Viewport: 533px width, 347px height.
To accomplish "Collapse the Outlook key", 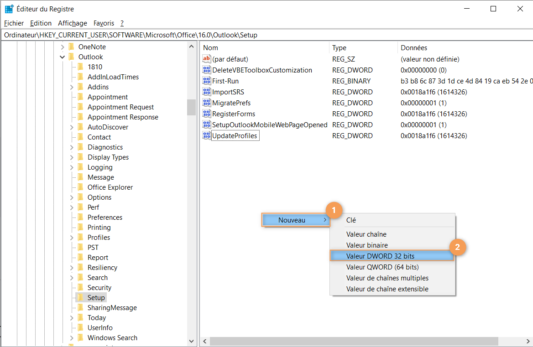I will [63, 57].
